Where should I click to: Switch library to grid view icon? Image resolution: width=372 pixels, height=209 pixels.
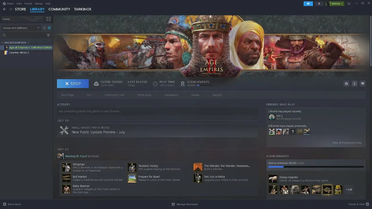point(48,19)
